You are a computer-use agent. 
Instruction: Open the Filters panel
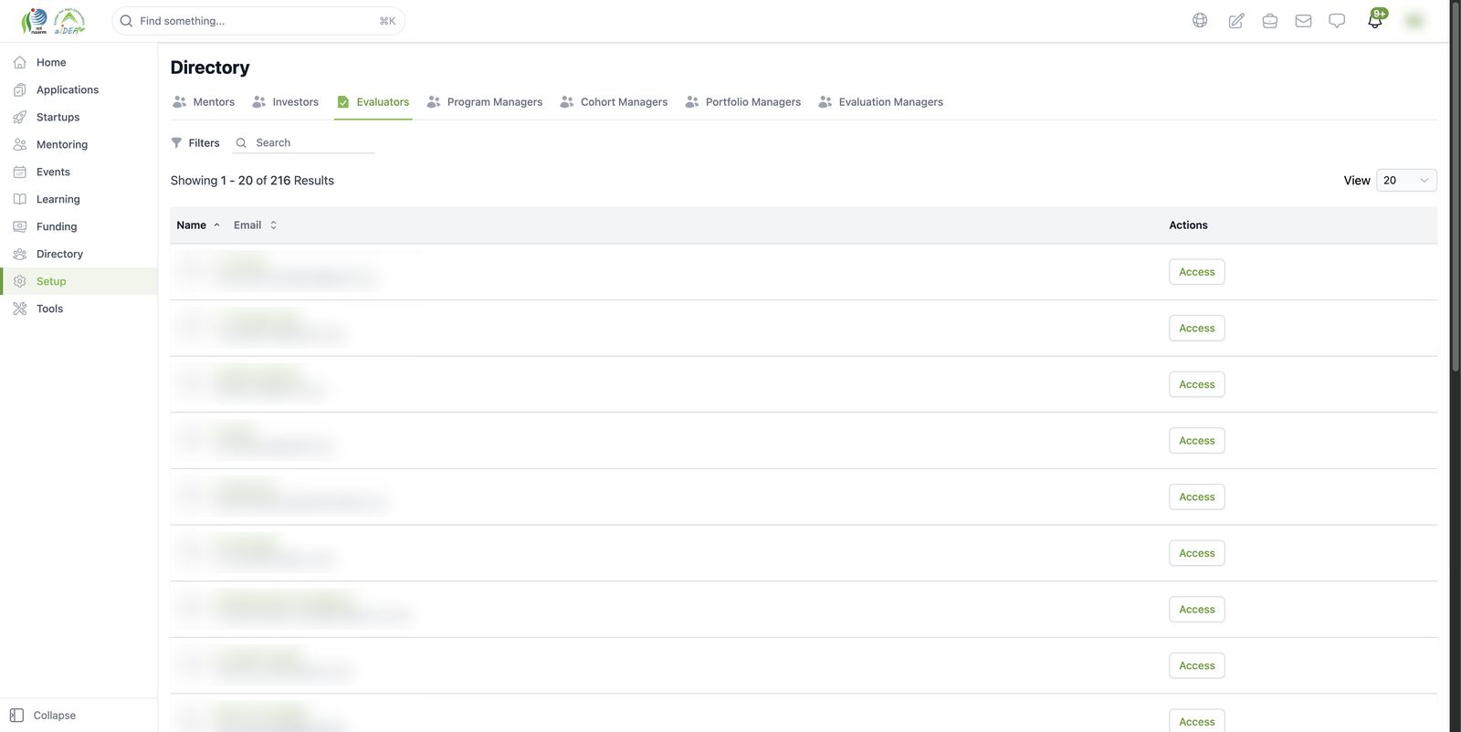(x=195, y=142)
